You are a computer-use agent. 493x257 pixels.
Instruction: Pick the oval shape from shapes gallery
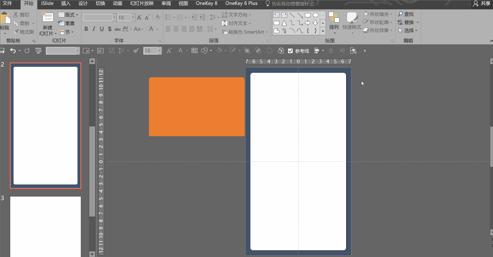tap(316, 15)
